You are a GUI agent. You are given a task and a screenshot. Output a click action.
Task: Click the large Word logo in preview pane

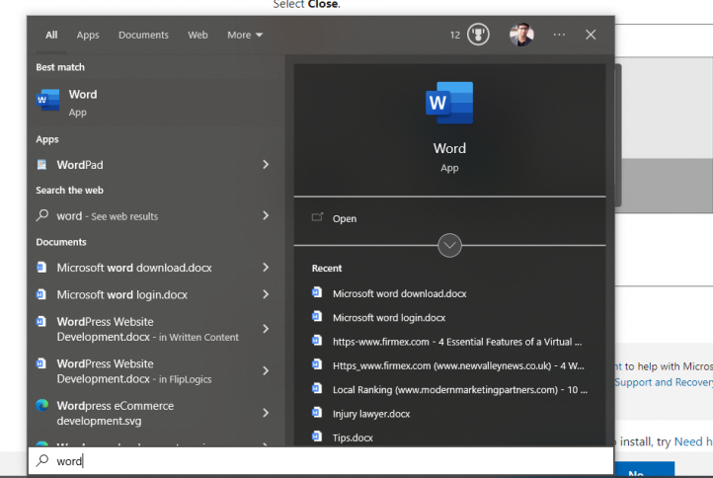click(x=449, y=103)
